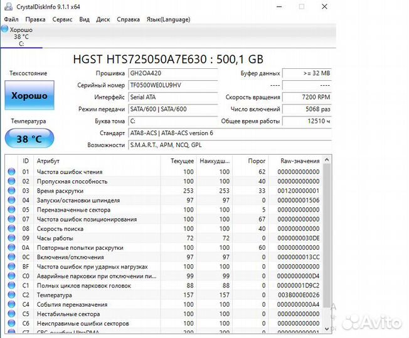Click the scroll down arrow of attribute list
The width and height of the screenshot is (409, 338).
[x=327, y=329]
